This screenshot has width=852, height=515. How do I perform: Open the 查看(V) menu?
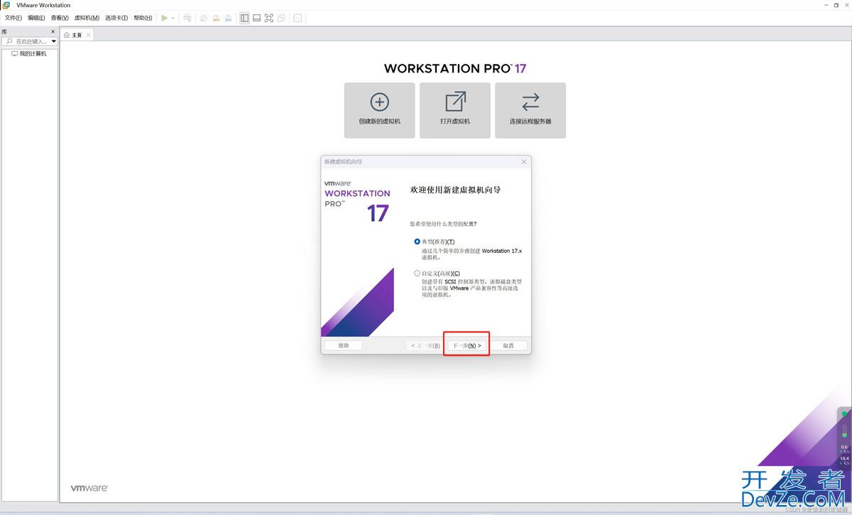coord(60,18)
